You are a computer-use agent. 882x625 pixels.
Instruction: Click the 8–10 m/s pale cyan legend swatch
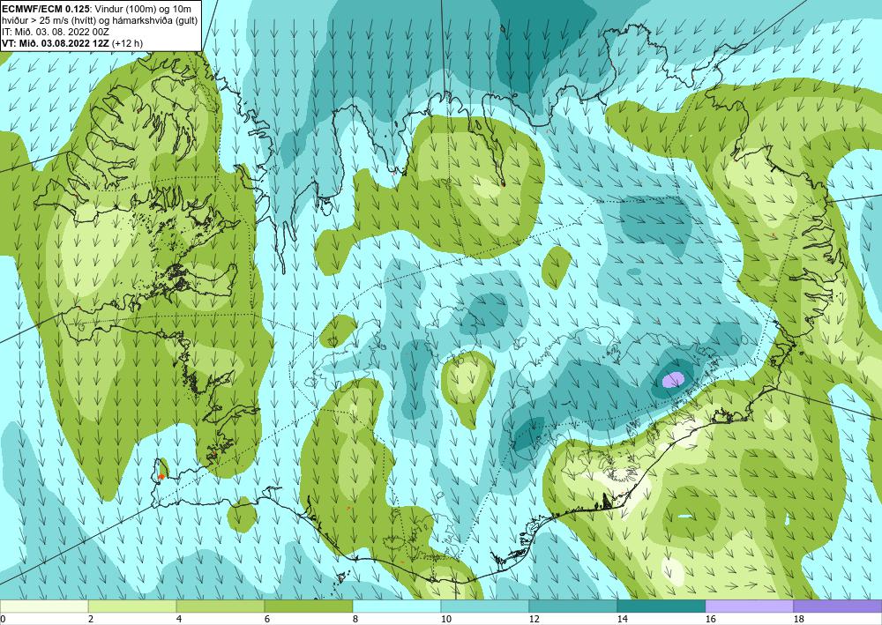tap(397, 606)
